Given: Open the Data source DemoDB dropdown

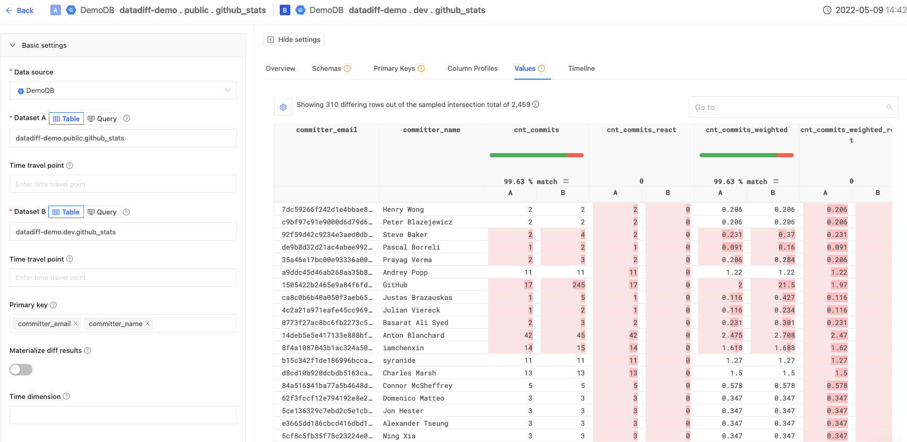Looking at the screenshot, I should click(123, 91).
